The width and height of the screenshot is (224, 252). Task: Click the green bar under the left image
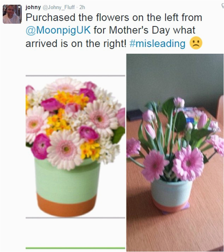(x=75, y=248)
